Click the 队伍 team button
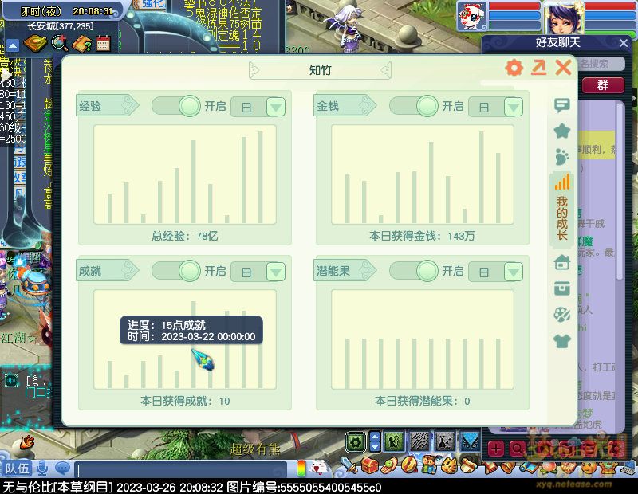The image size is (638, 494). [x=17, y=469]
